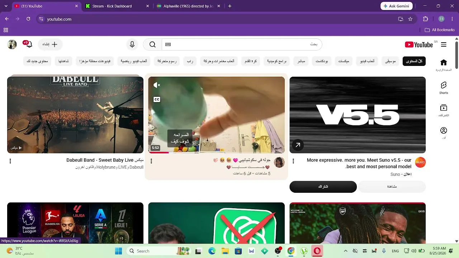Open the Opera browser in taskbar
The height and width of the screenshot is (258, 459).
[x=317, y=251]
